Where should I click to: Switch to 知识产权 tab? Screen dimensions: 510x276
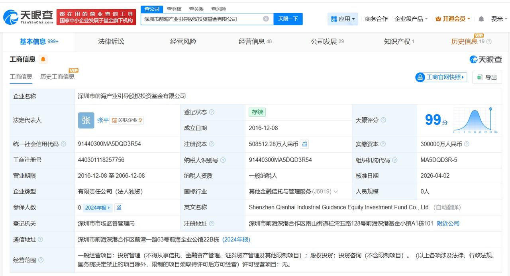399,41
